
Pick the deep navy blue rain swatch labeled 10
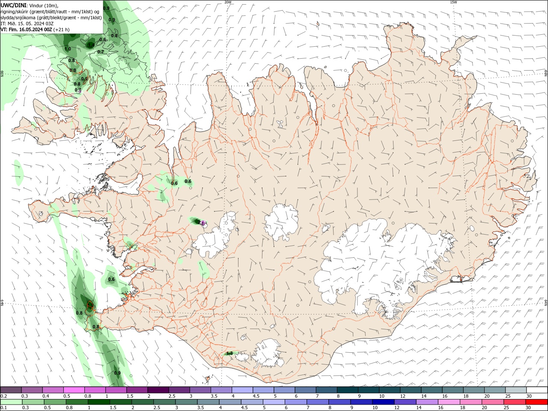click(x=383, y=402)
